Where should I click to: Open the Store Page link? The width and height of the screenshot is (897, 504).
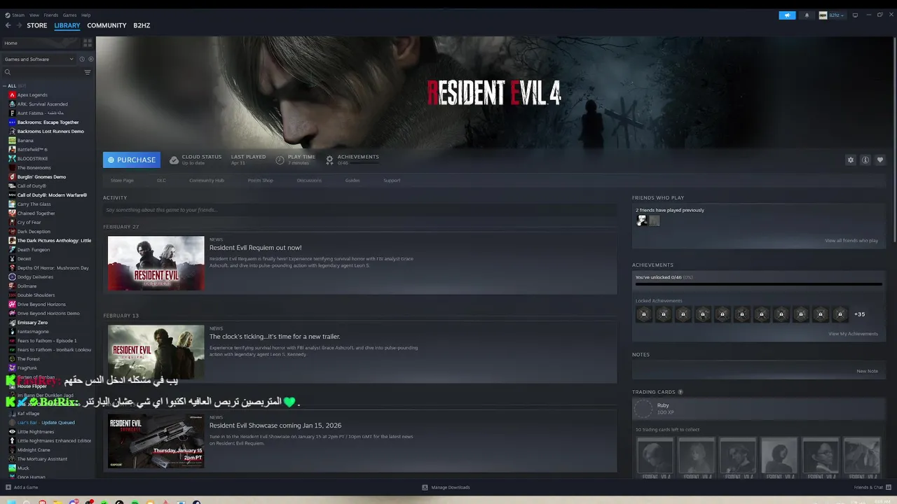122,181
